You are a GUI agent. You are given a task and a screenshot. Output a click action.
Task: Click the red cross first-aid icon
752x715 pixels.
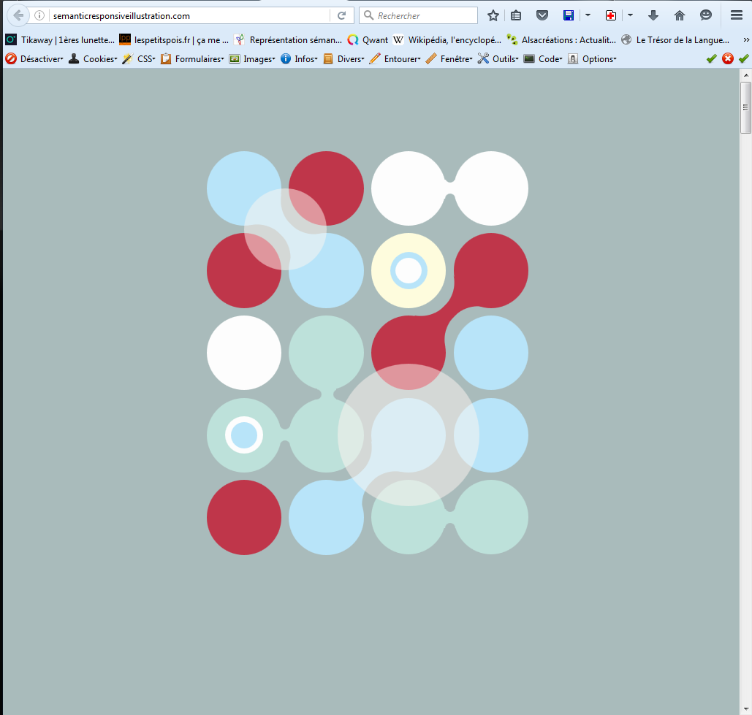coord(611,15)
